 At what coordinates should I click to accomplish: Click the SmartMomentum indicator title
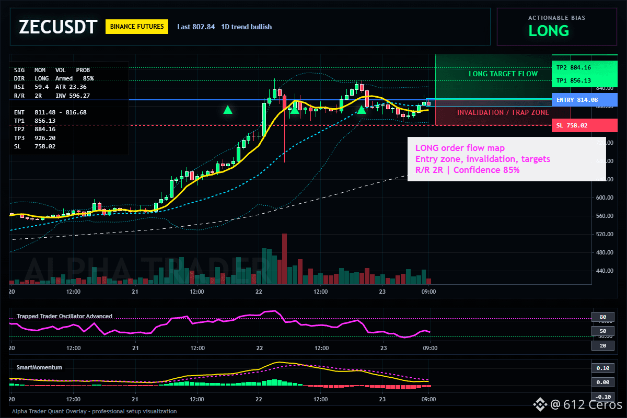click(39, 367)
